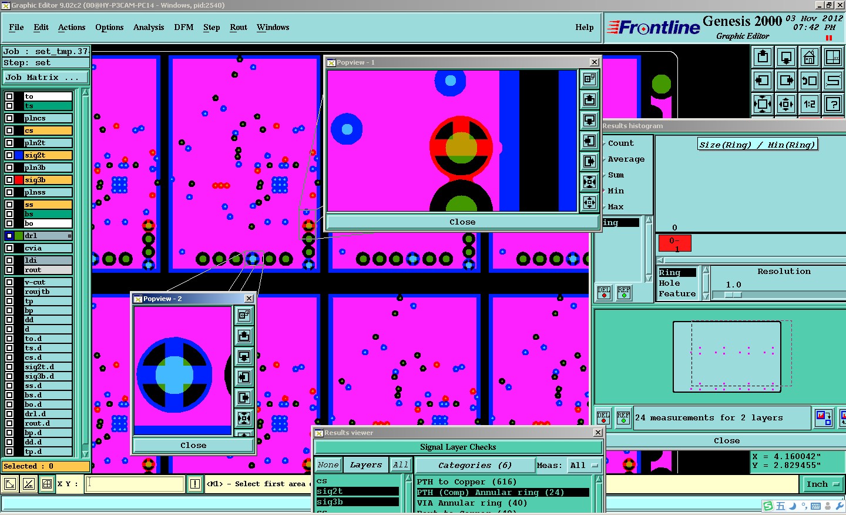
Task: Click Popview 2 zoom in icon
Action: pos(244,418)
